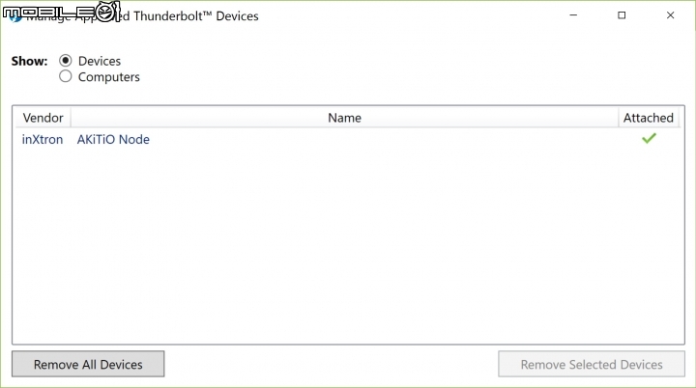Click the Mobile01 watermark logo
Viewport: 696px width, 388px height.
[x=61, y=12]
